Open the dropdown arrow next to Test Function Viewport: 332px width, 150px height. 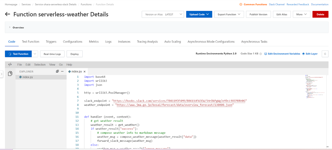(35, 54)
